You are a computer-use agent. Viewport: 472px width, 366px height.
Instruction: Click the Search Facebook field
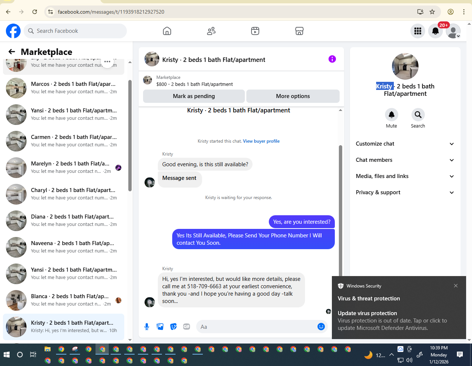pos(75,31)
